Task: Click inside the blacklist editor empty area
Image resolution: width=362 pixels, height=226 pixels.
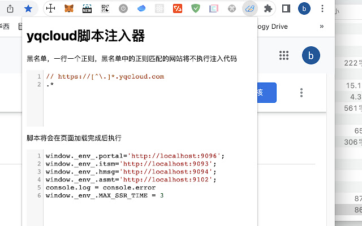Action: pyautogui.click(x=150, y=108)
